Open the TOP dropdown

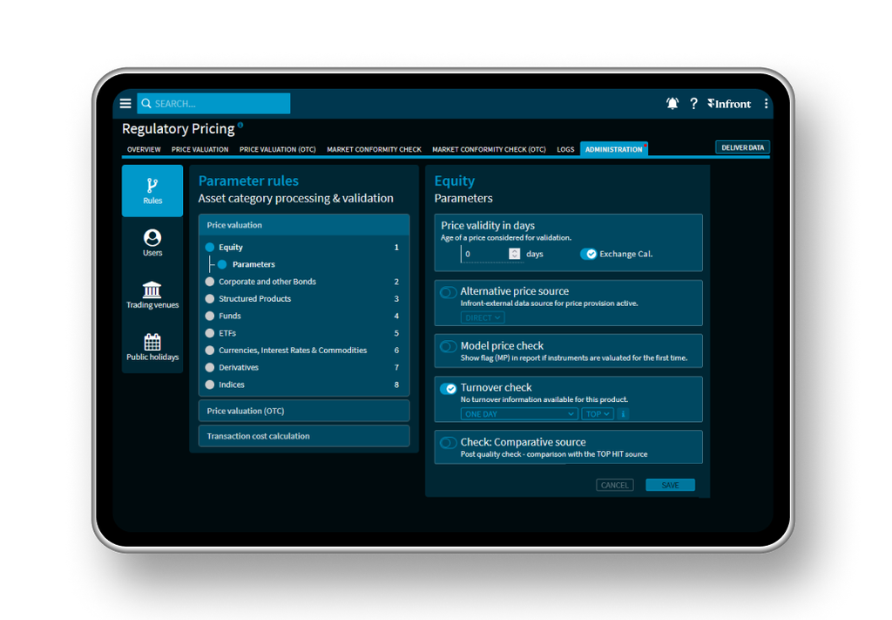pos(598,413)
